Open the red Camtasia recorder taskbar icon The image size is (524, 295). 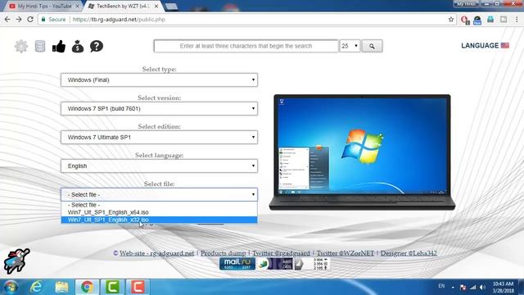[138, 287]
